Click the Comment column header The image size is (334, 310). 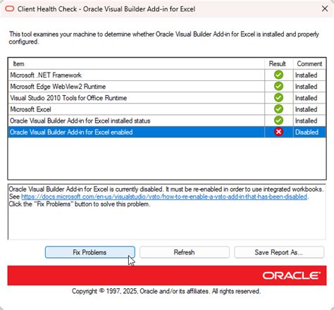tap(309, 63)
